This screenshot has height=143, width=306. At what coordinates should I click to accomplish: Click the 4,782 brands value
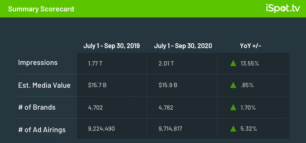166,108
